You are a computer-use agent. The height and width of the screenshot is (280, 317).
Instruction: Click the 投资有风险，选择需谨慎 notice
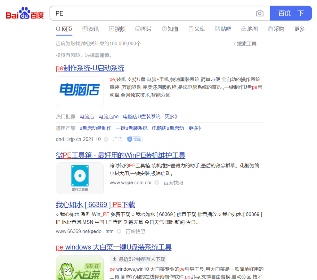coord(84,55)
